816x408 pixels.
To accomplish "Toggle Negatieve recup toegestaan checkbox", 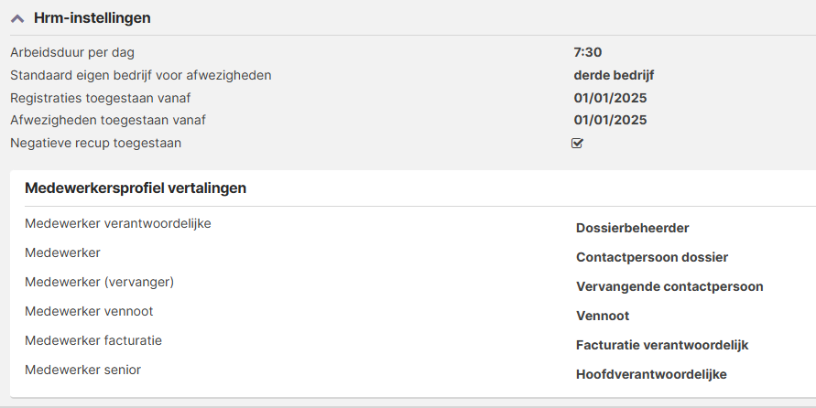I will pyautogui.click(x=578, y=143).
